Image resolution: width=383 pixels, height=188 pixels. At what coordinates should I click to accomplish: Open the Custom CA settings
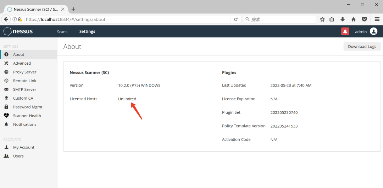pos(29,98)
